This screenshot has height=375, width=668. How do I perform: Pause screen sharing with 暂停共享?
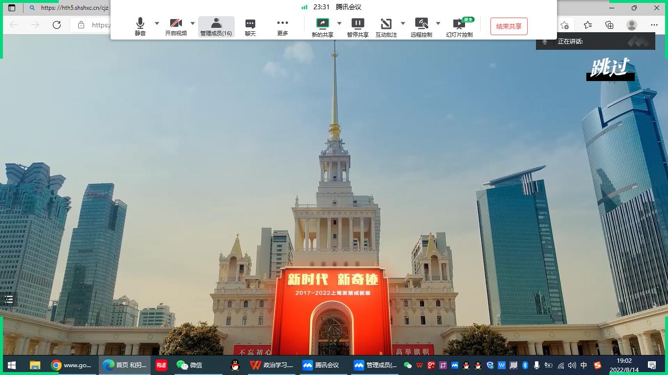[357, 26]
